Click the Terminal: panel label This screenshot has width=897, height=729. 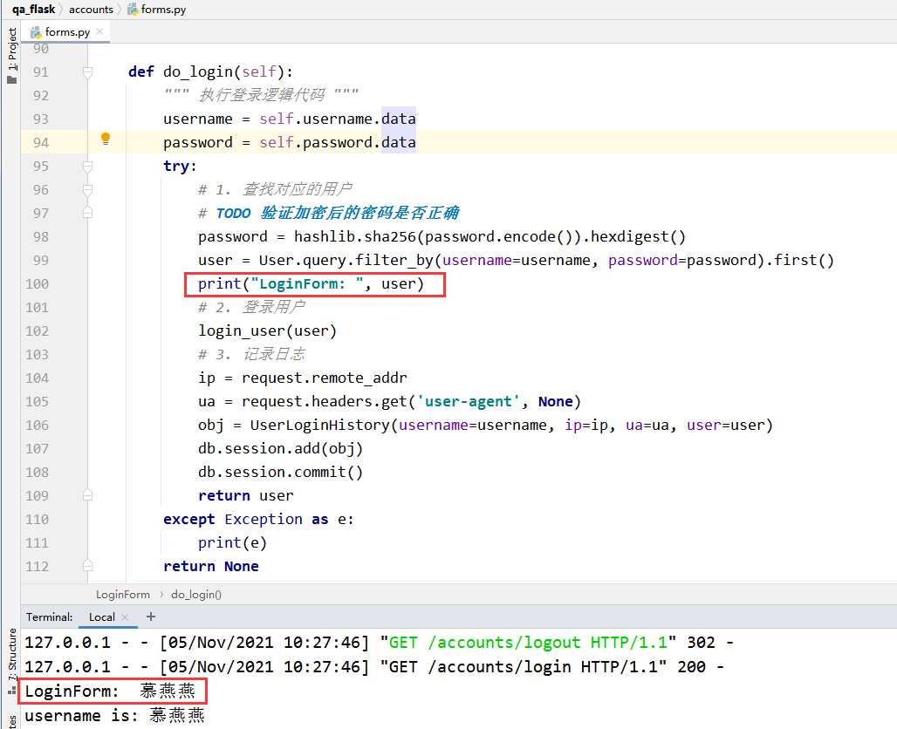49,617
